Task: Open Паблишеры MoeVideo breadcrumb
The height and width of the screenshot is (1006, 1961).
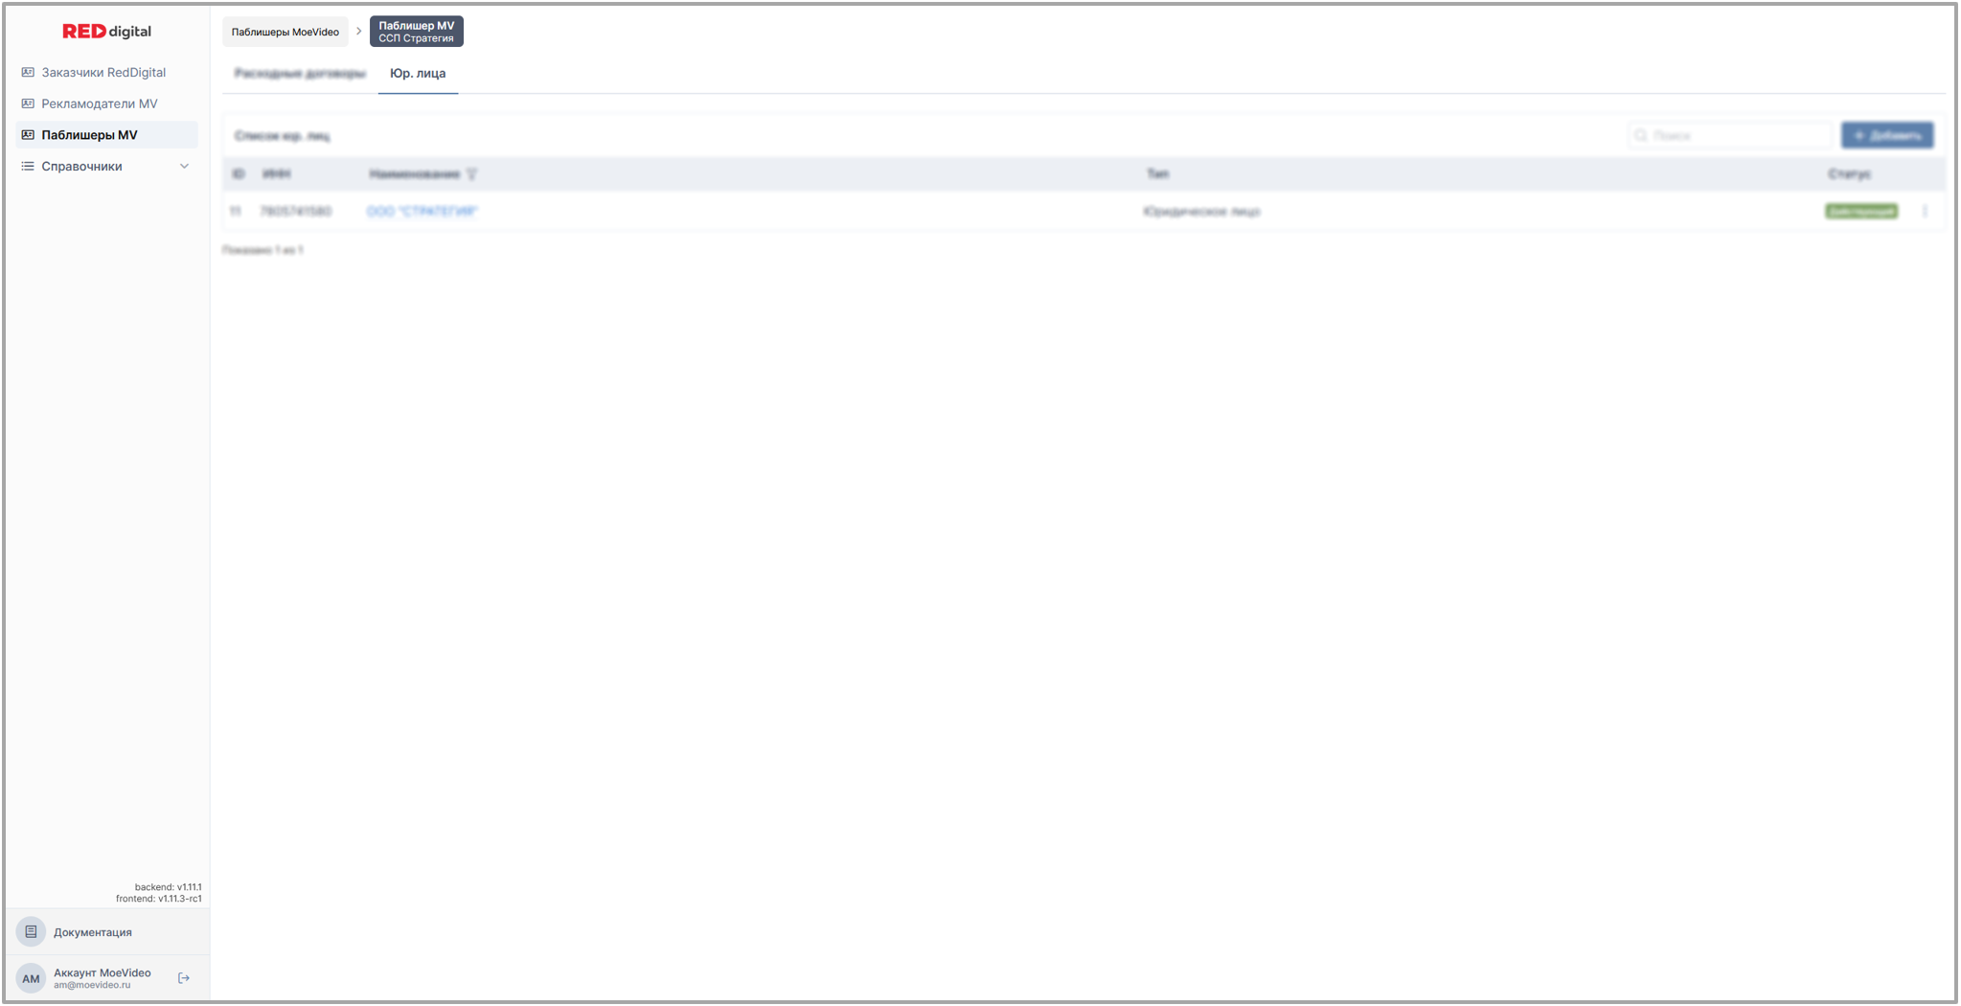Action: coord(285,32)
